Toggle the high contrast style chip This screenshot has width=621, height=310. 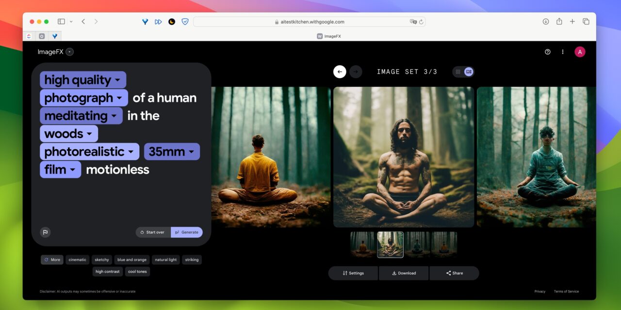107,271
